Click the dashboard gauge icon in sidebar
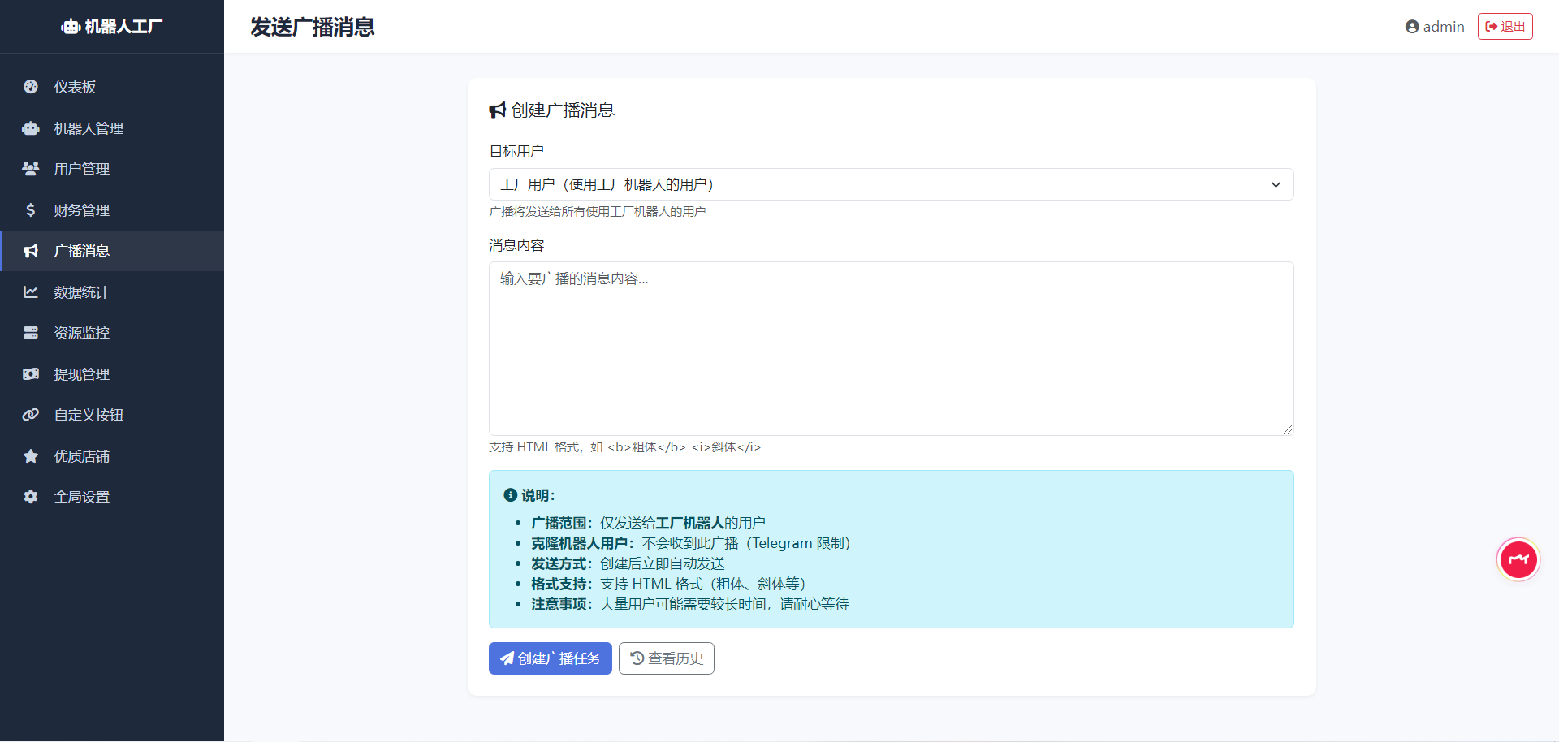Image resolution: width=1559 pixels, height=742 pixels. [31, 87]
